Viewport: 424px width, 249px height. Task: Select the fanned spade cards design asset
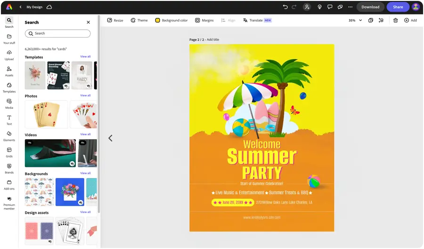click(x=70, y=231)
